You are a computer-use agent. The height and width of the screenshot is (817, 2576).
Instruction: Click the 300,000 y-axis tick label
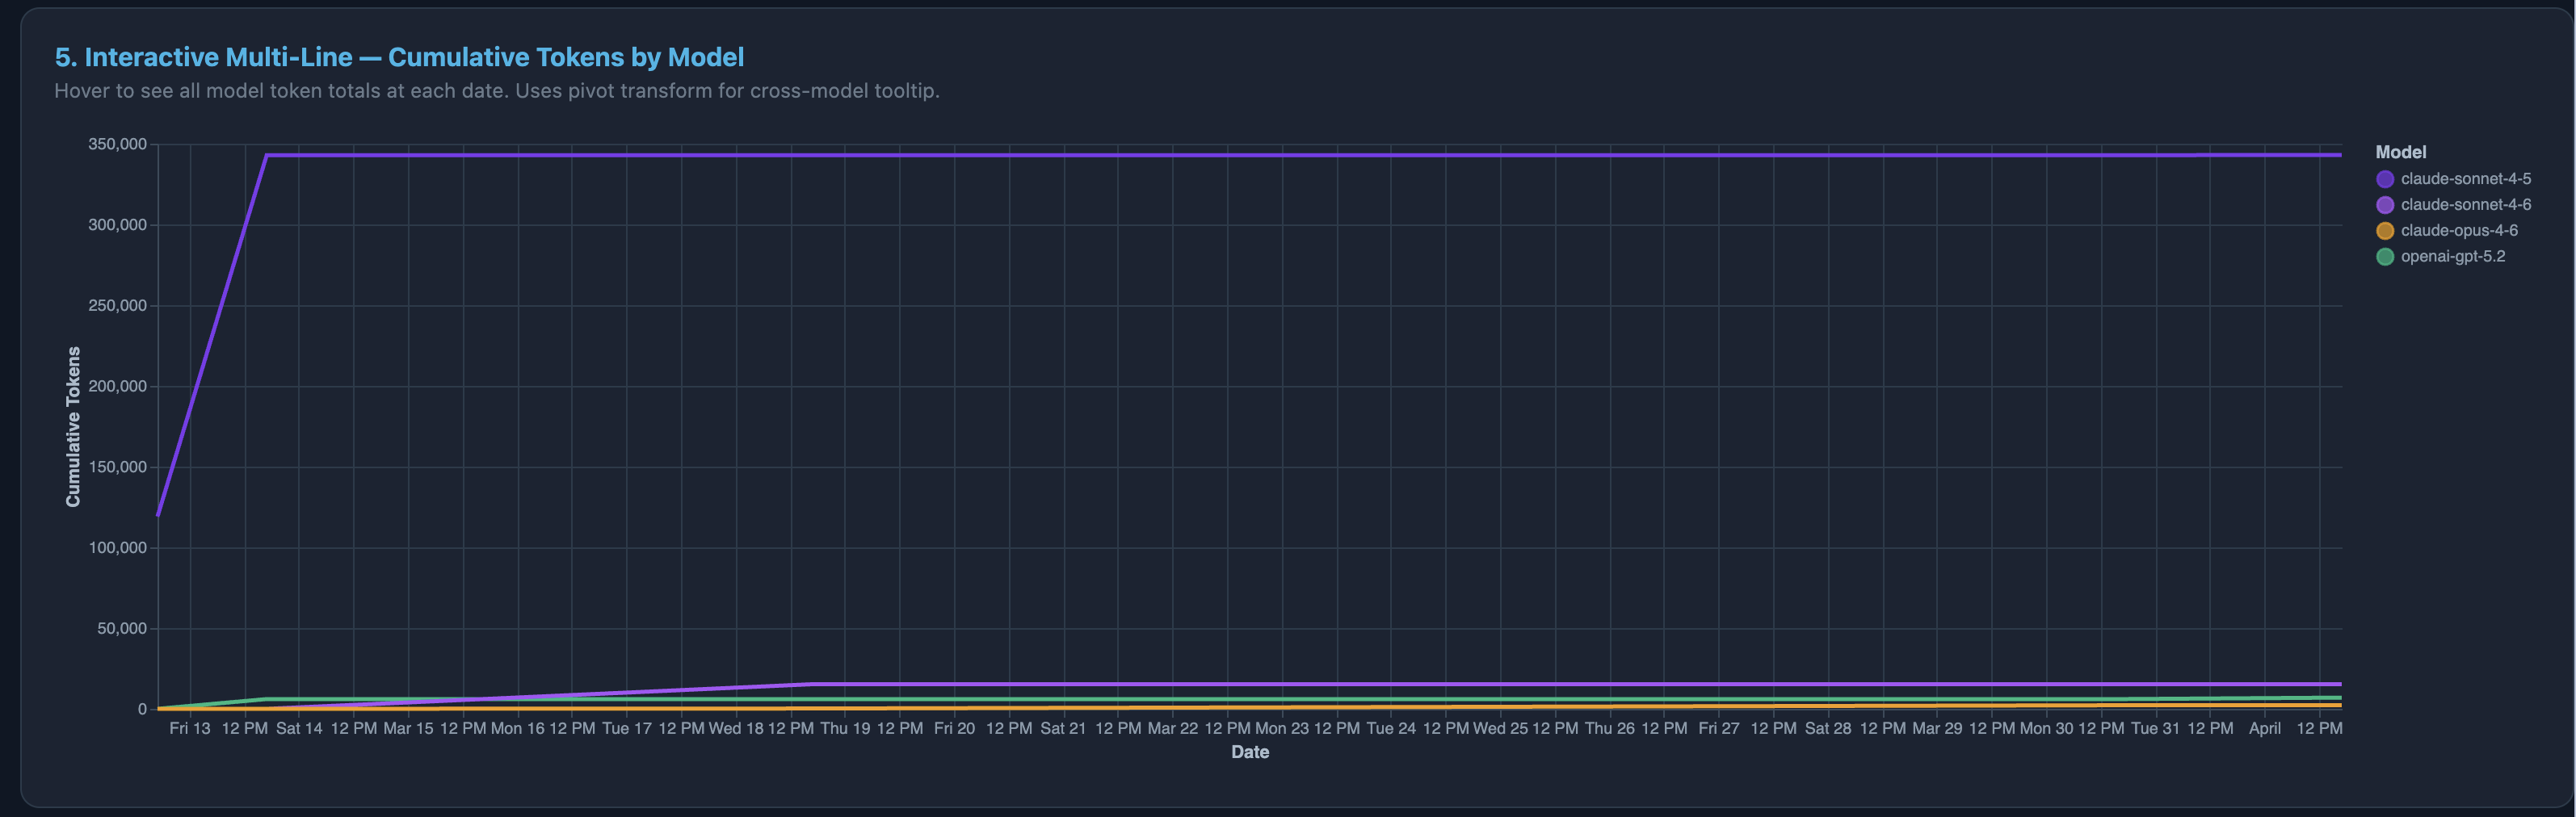117,225
